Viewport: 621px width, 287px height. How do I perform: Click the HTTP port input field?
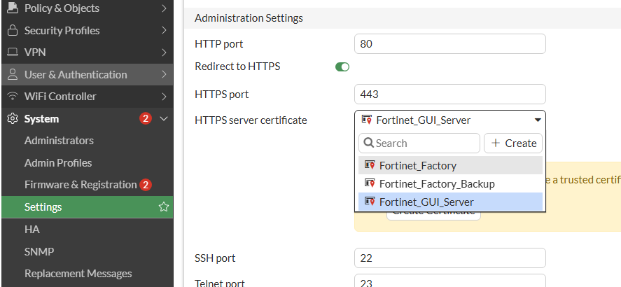click(450, 43)
